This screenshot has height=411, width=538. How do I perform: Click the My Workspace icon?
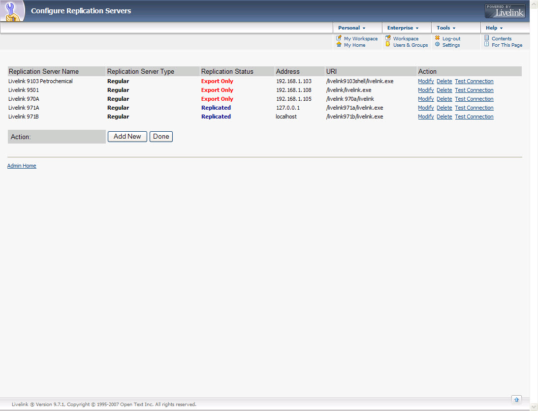(x=339, y=38)
